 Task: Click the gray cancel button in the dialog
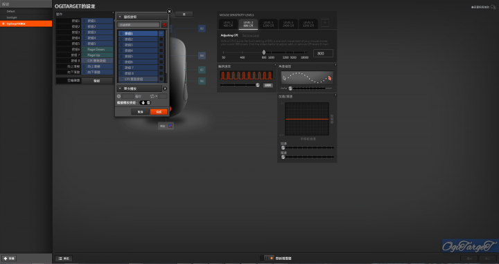click(x=140, y=112)
